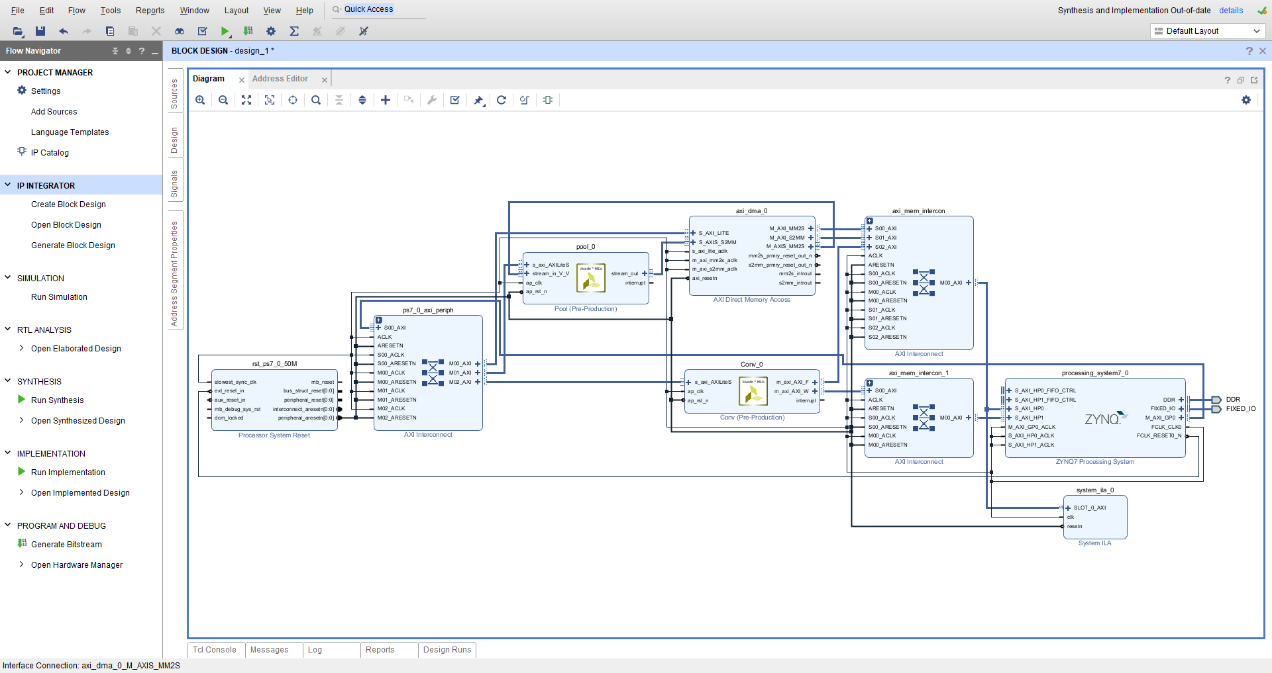This screenshot has width=1272, height=673.
Task: Open diagram settings gear at right
Action: point(1246,100)
